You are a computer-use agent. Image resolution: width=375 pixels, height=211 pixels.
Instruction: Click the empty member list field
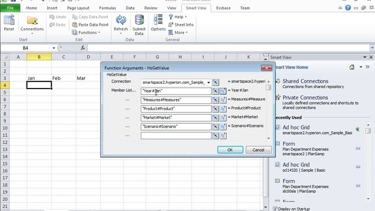coord(176,135)
